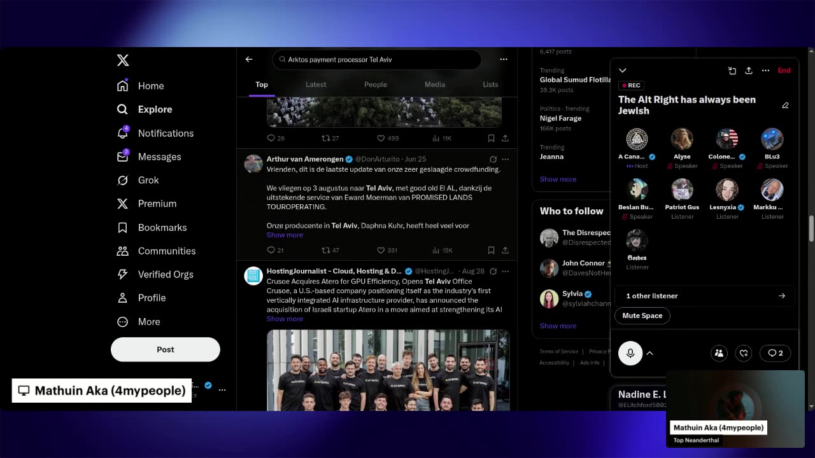Open Verified Orgs in sidebar
This screenshot has width=815, height=458.
[155, 274]
